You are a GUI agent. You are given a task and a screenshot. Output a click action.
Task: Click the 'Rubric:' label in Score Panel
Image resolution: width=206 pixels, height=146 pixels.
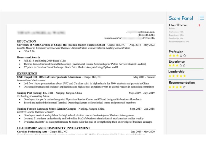pos(172,29)
